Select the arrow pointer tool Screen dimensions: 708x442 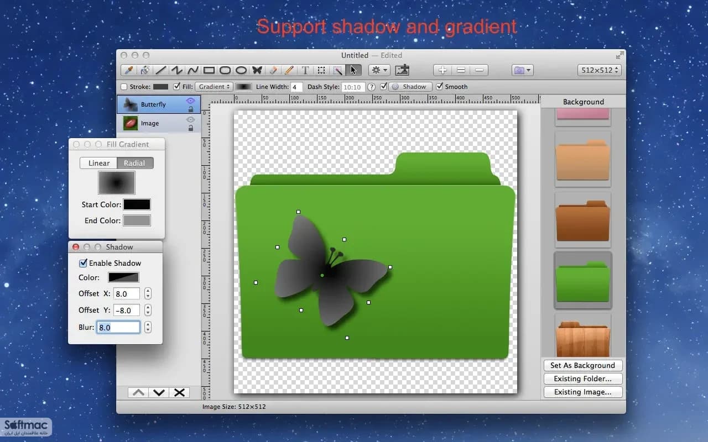point(353,70)
